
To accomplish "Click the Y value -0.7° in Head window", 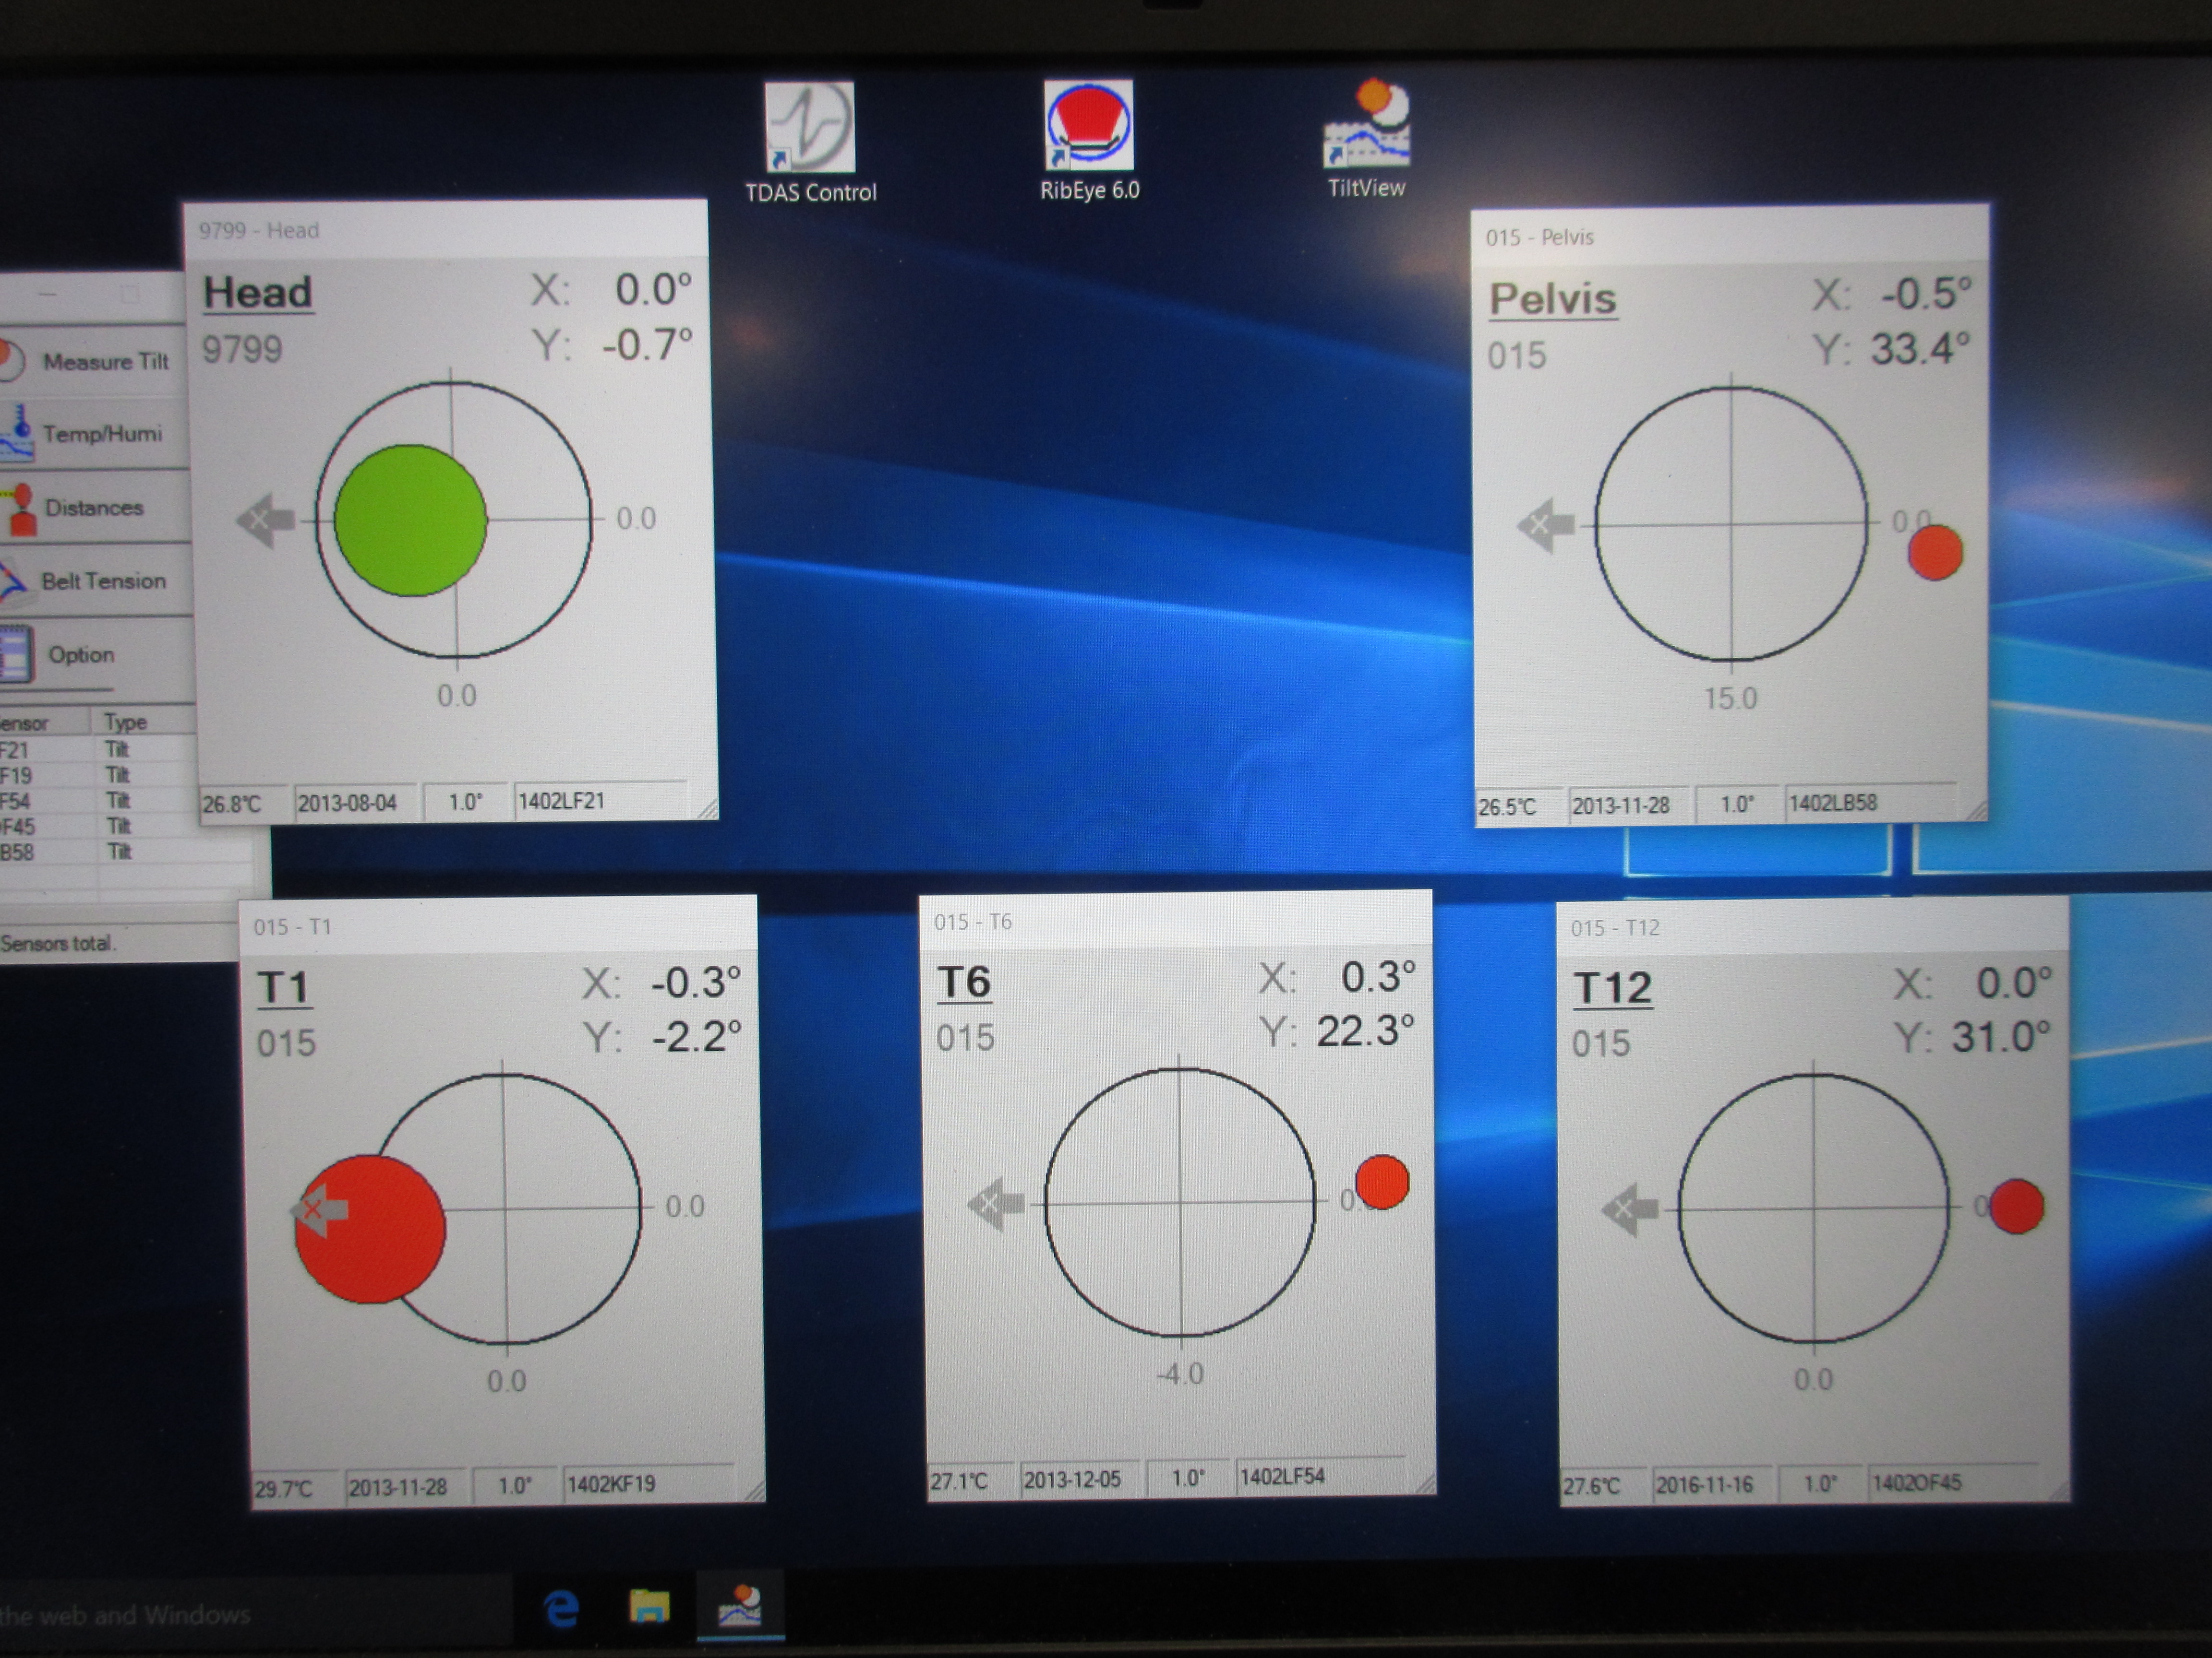I will pyautogui.click(x=647, y=345).
